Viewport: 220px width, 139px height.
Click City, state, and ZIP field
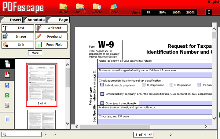(x=155, y=121)
